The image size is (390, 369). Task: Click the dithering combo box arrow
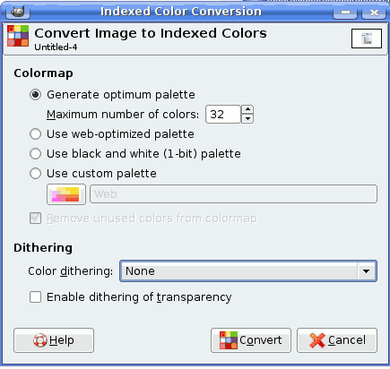pyautogui.click(x=367, y=271)
